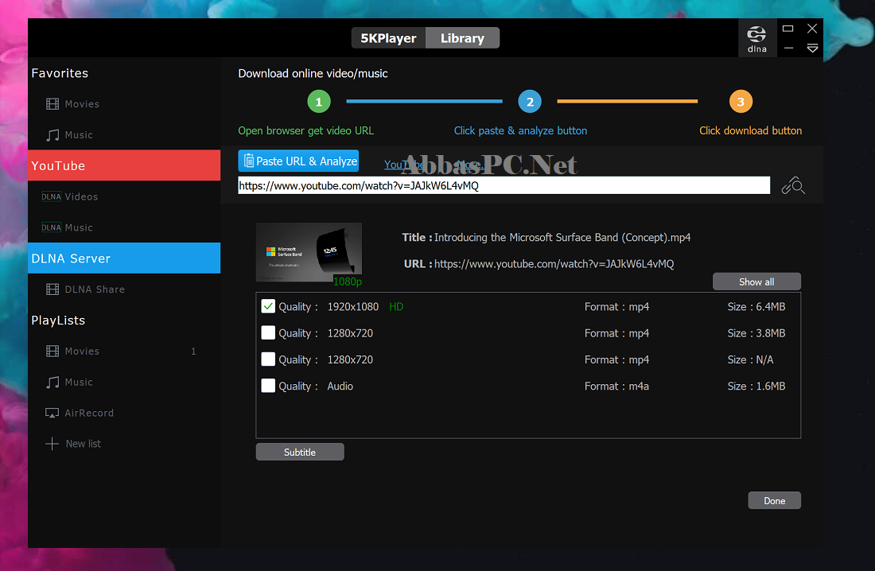875x571 pixels.
Task: Click the 'Size : 3.8MB' value
Action: point(756,333)
